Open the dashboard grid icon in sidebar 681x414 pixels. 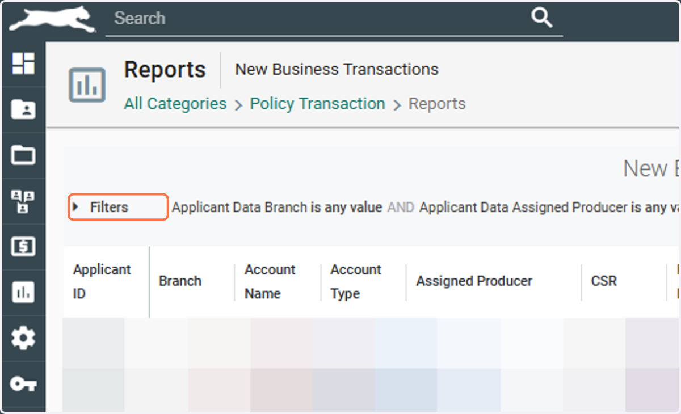23,64
